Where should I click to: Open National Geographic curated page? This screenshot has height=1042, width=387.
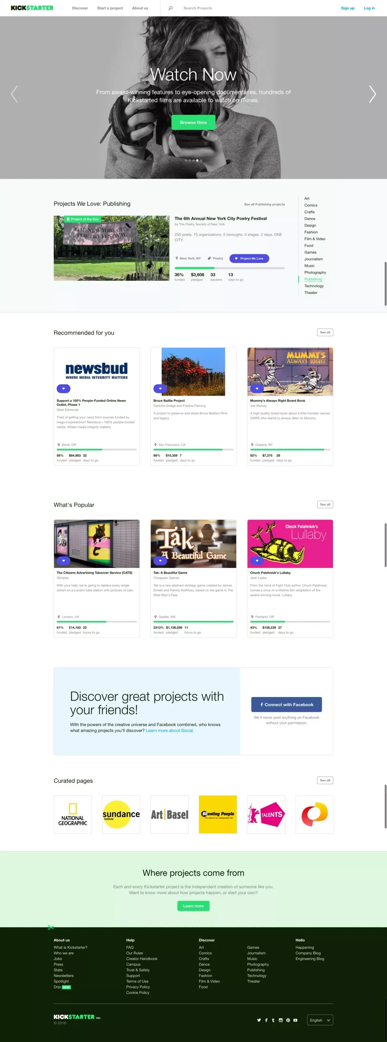(x=73, y=814)
